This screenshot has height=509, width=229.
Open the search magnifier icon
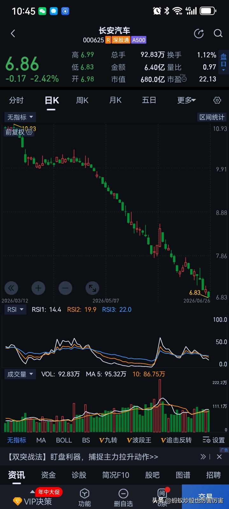(x=218, y=33)
